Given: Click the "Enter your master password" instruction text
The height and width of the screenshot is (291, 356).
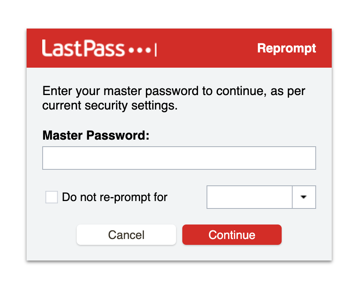Looking at the screenshot, I should click(174, 92).
